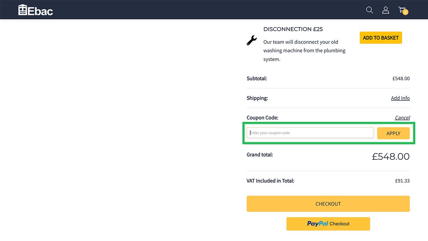Image resolution: width=428 pixels, height=241 pixels.
Task: Open the user account icon
Action: (x=386, y=10)
